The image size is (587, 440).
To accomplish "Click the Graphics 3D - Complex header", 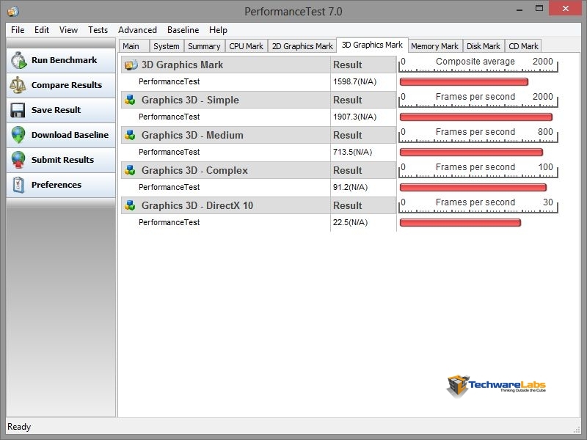I will pos(194,170).
